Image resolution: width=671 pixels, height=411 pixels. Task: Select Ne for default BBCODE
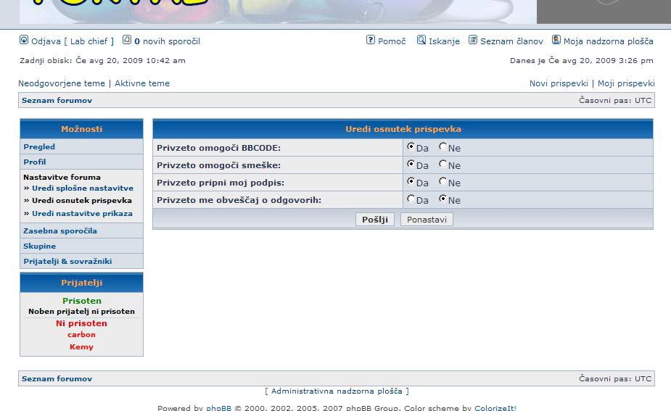pos(442,147)
